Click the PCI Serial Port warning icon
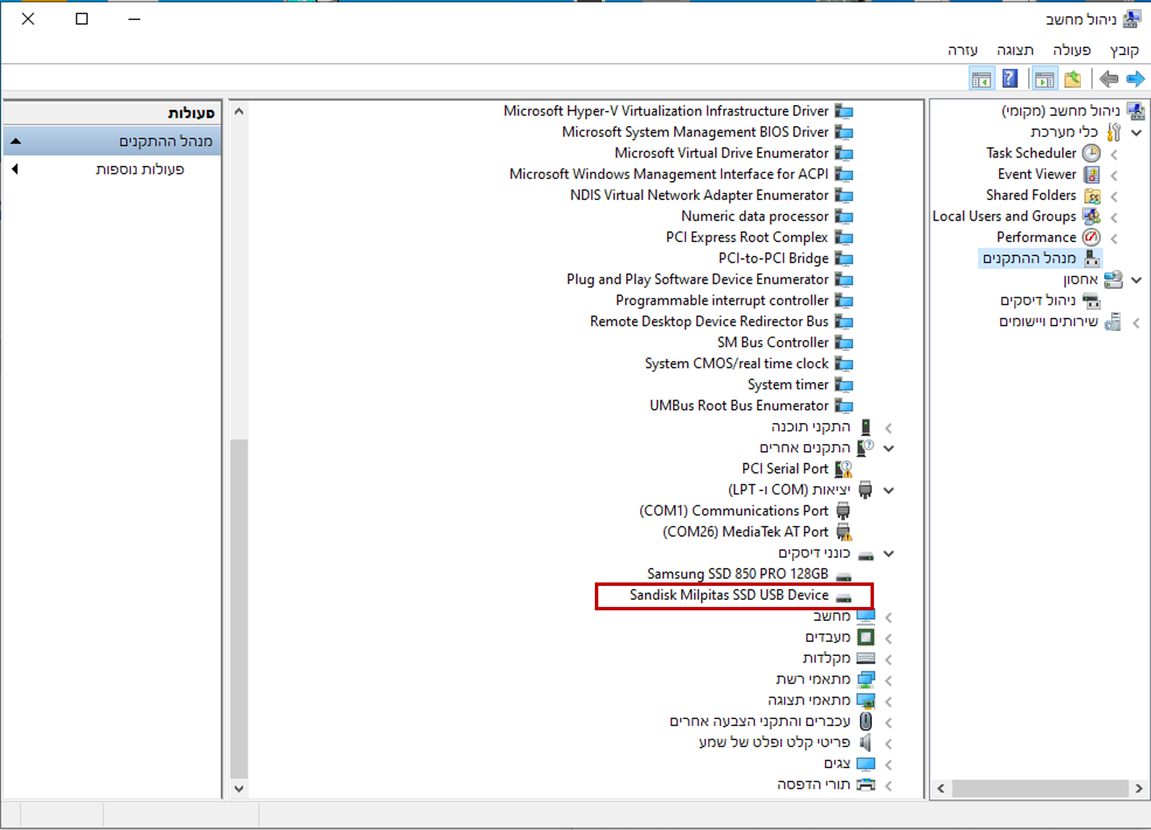 pos(843,469)
